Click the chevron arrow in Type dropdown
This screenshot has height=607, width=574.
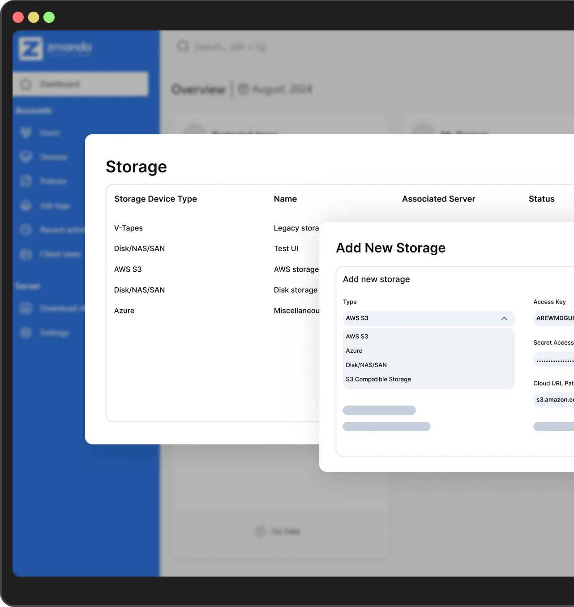coord(504,318)
